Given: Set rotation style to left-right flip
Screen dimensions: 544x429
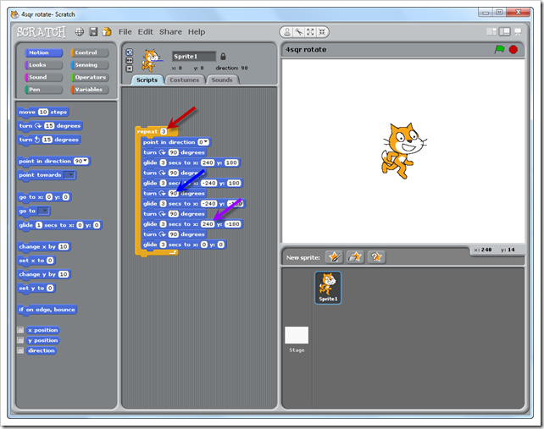Looking at the screenshot, I should click(x=130, y=60).
